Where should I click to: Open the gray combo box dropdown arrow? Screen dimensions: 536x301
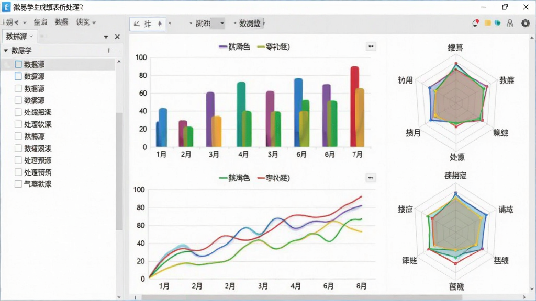tap(222, 24)
